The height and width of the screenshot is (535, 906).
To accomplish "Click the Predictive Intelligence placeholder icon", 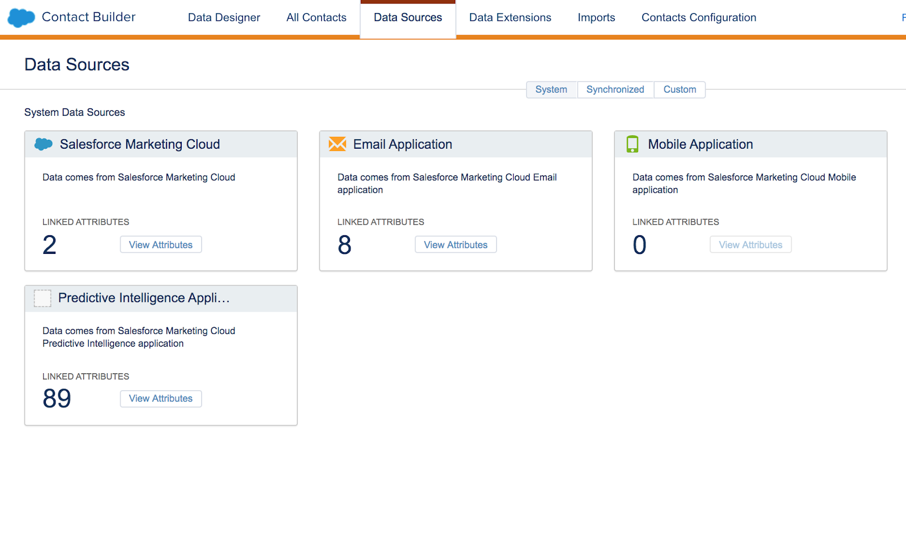I will (x=42, y=298).
